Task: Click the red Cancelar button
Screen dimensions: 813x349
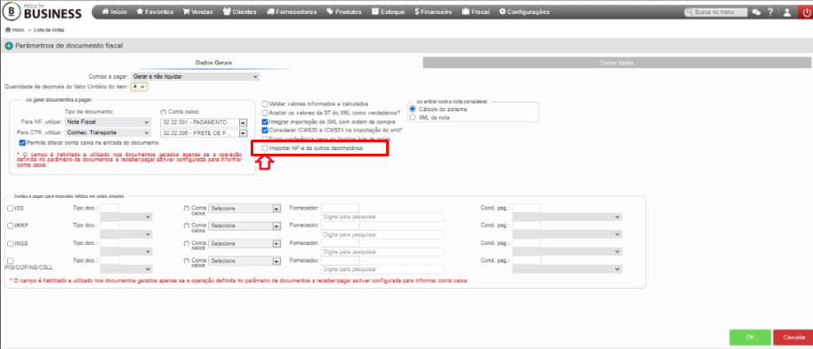Action: (x=794, y=338)
